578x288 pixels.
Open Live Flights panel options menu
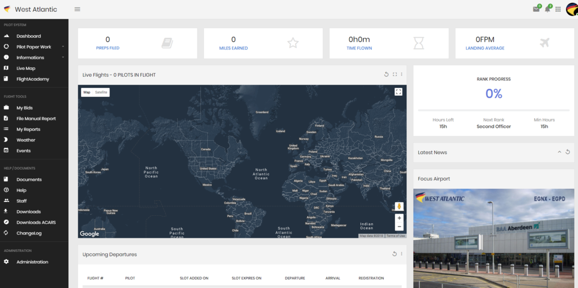(402, 74)
